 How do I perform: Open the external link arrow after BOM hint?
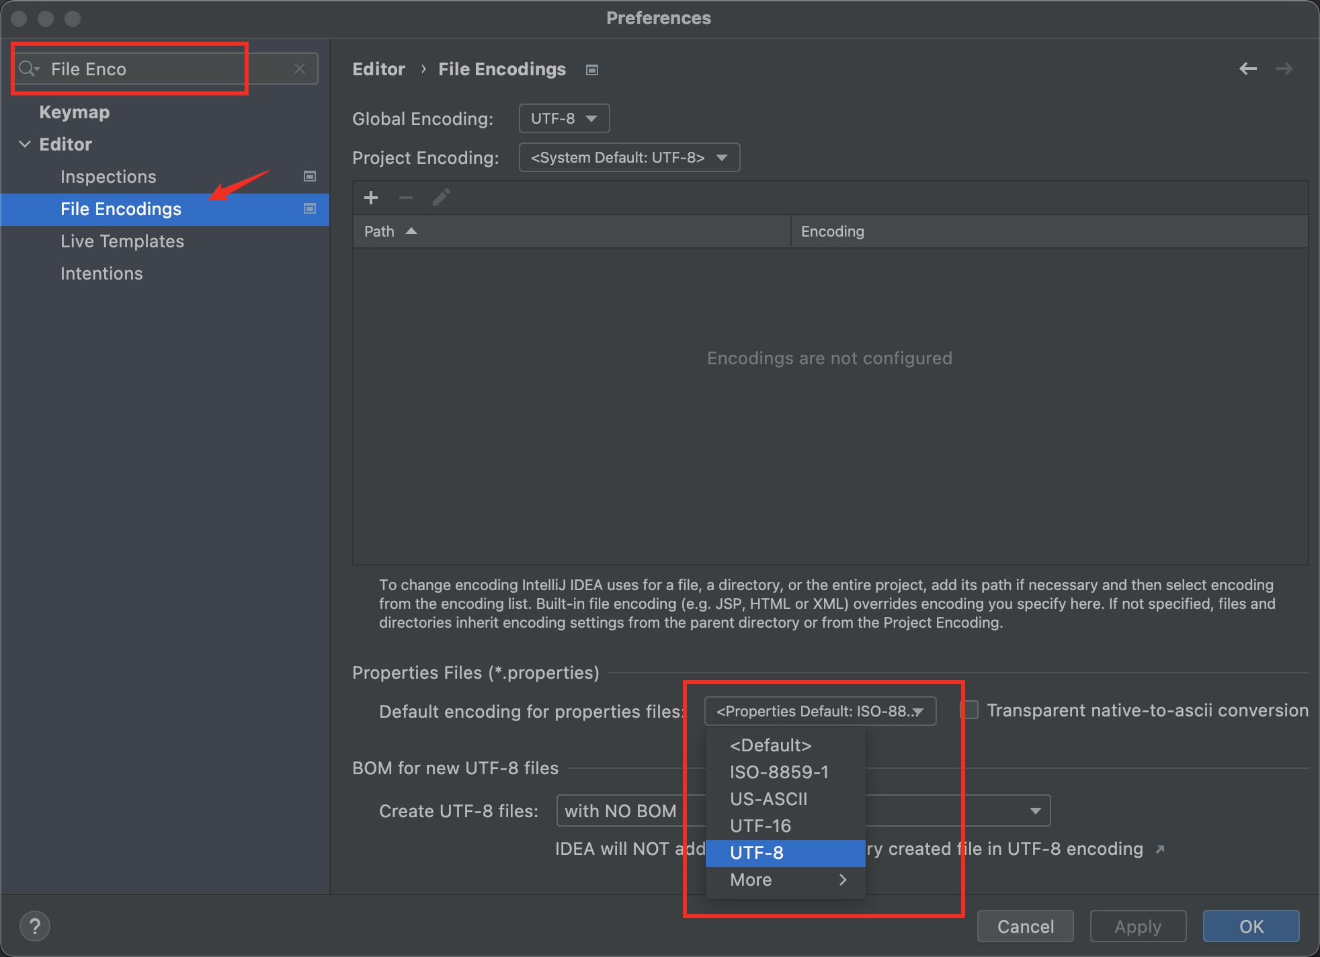click(1160, 849)
